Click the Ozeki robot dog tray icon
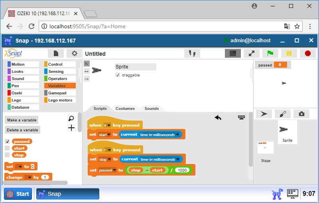 (x=277, y=194)
